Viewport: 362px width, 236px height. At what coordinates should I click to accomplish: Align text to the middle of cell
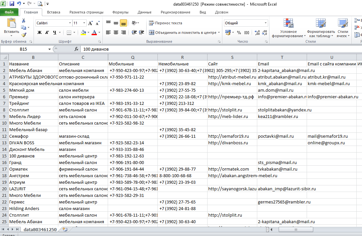(116, 23)
